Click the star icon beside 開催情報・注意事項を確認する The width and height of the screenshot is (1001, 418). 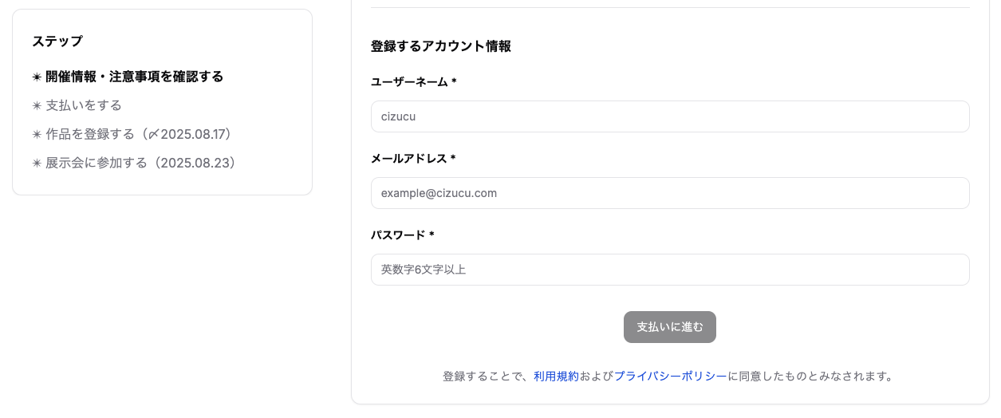click(37, 77)
